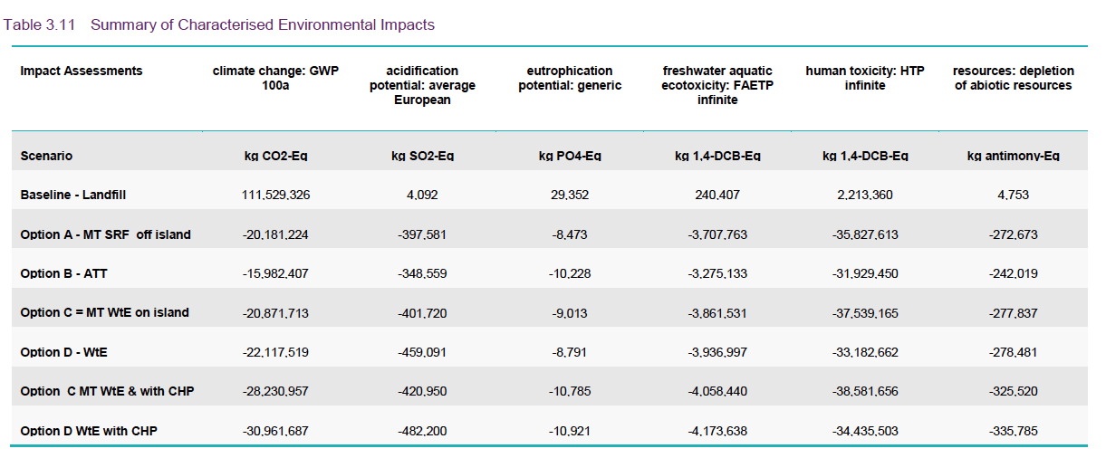Select the kg antimony-Eq unit cell
This screenshot has height=458, width=1106.
click(x=1014, y=157)
